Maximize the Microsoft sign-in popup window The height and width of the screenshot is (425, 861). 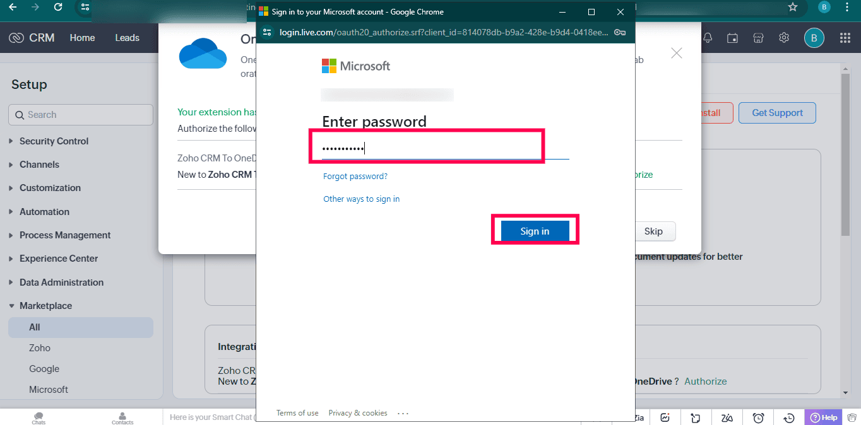[591, 12]
